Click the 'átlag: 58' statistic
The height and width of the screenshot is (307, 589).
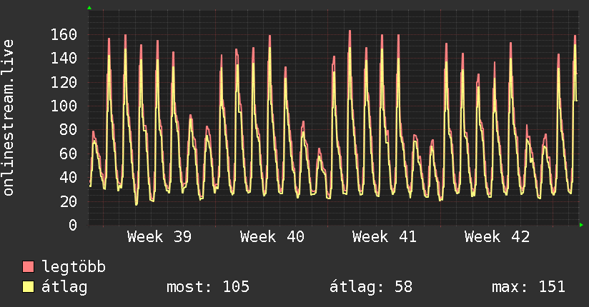coord(371,287)
